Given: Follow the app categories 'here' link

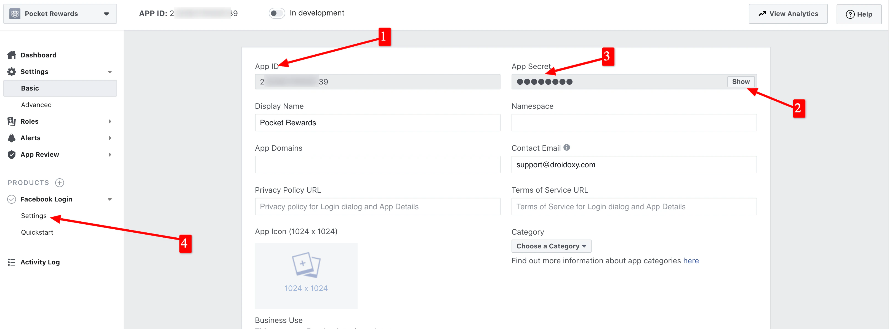Looking at the screenshot, I should (x=691, y=261).
